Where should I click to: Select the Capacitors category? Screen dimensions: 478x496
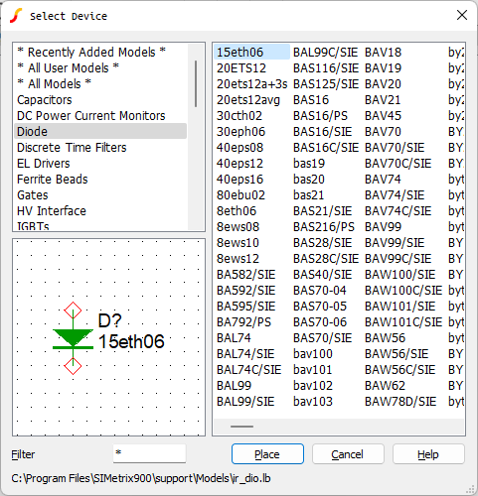(45, 100)
